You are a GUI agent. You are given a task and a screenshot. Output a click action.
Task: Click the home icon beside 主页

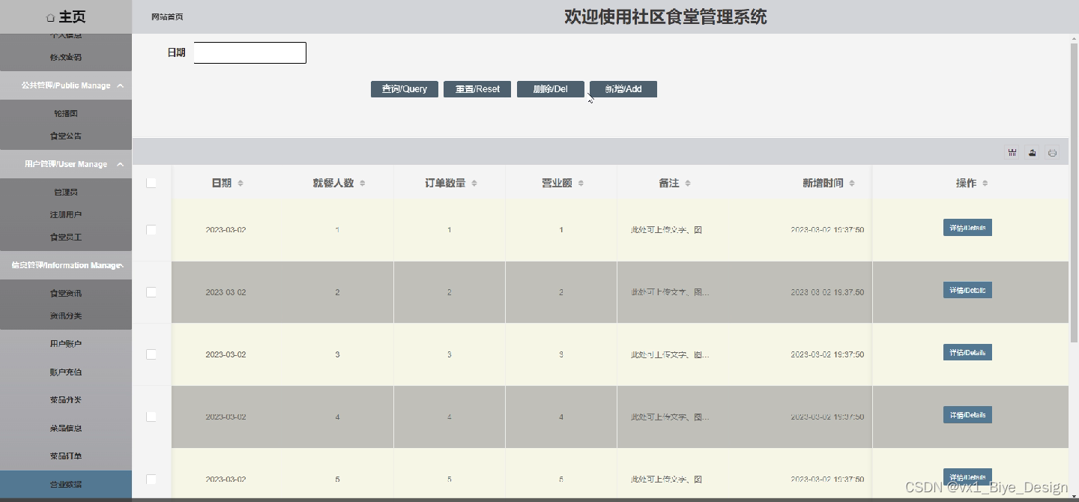click(x=51, y=17)
